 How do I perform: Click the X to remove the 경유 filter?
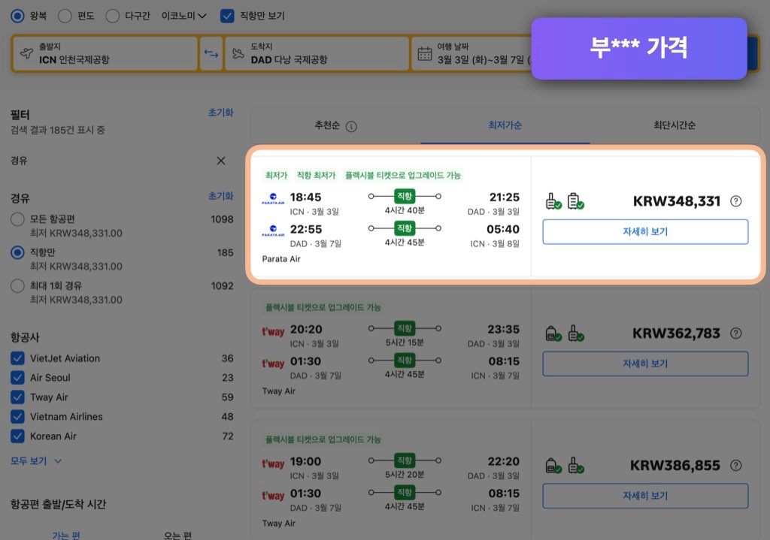(x=220, y=161)
